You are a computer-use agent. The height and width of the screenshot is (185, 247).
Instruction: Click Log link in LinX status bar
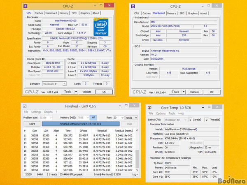(x=135, y=174)
